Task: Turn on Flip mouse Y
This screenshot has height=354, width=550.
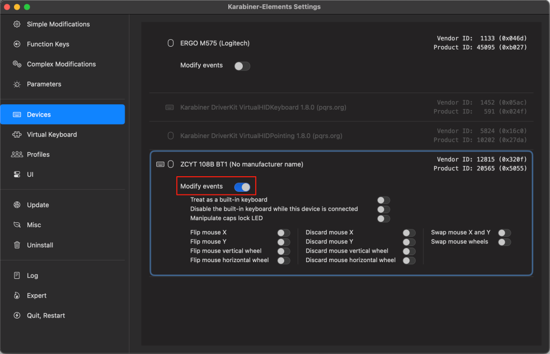Action: click(x=284, y=242)
